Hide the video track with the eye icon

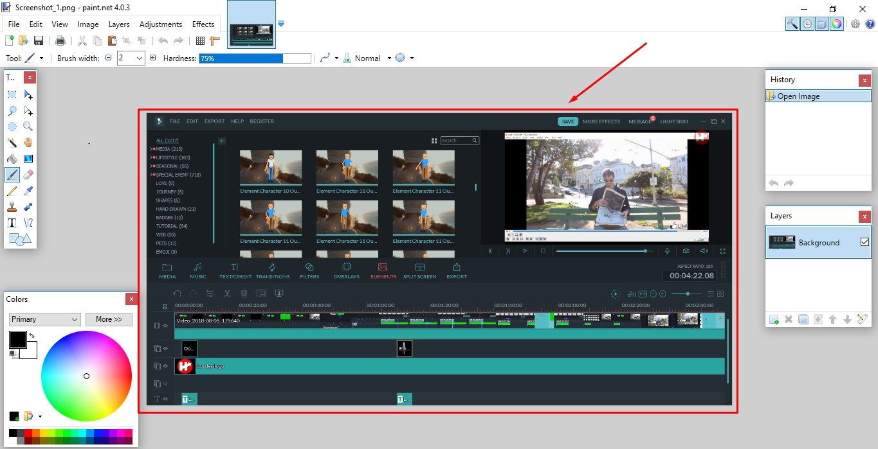[165, 326]
